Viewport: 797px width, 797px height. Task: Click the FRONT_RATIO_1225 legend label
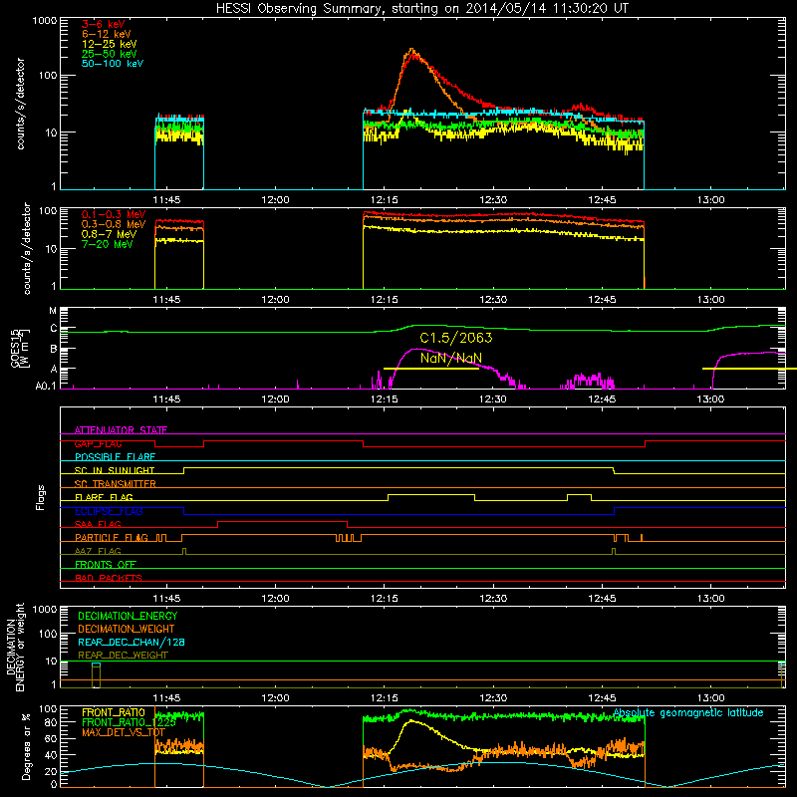pos(130,723)
